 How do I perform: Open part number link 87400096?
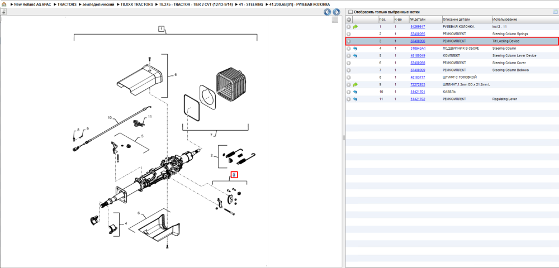(x=418, y=41)
